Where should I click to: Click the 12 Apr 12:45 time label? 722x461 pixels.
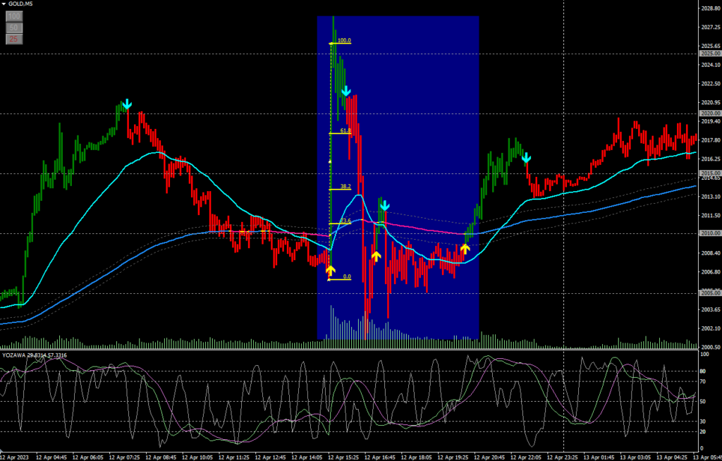270,457
